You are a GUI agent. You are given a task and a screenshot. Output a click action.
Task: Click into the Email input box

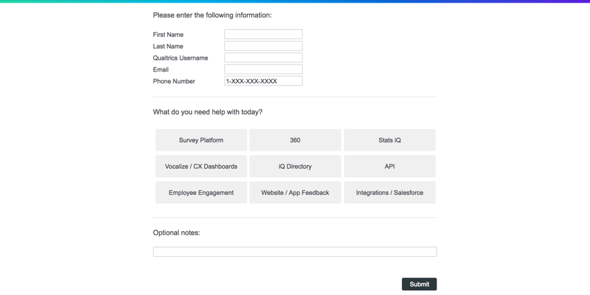[x=263, y=69]
